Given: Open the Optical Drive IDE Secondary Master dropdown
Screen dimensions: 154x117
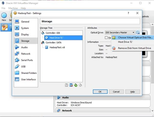Looking at the screenshot, I should tap(120, 32).
